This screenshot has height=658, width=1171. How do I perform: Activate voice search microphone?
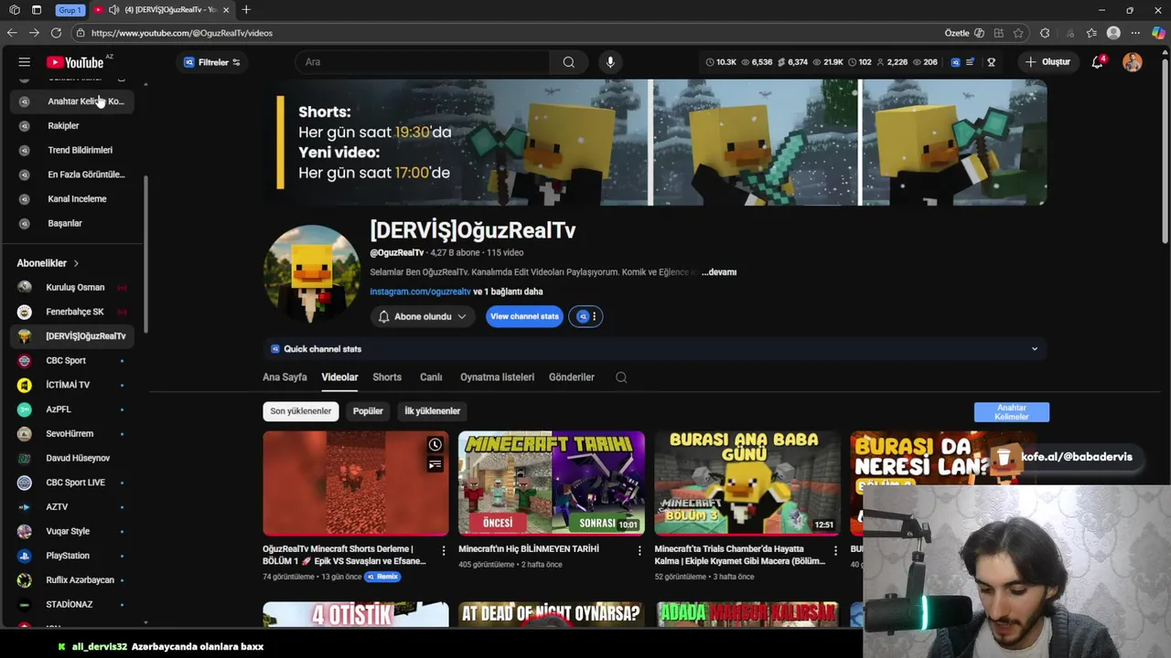[x=610, y=62]
